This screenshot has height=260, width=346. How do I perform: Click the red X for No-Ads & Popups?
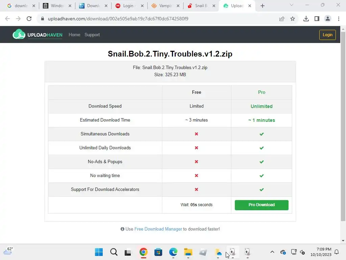[196, 161]
